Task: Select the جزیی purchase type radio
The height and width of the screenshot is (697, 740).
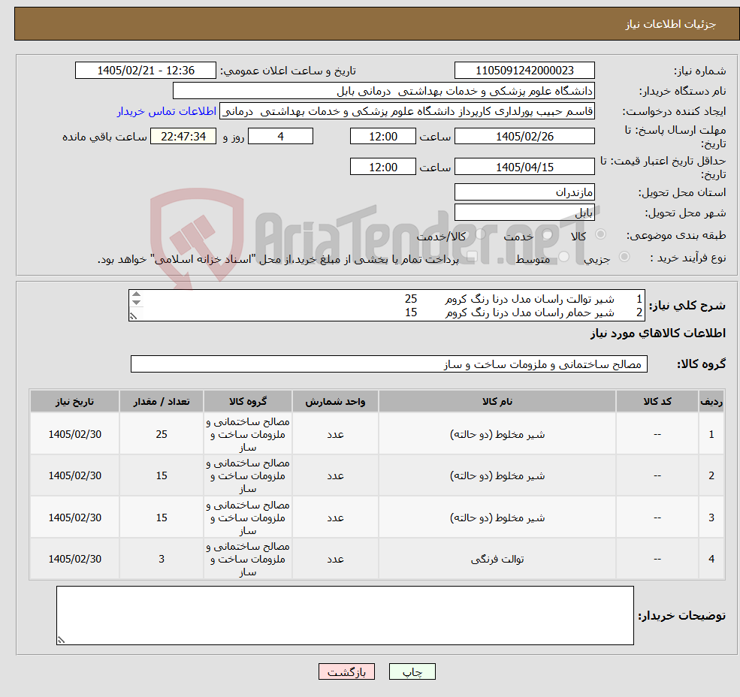Action: click(624, 257)
